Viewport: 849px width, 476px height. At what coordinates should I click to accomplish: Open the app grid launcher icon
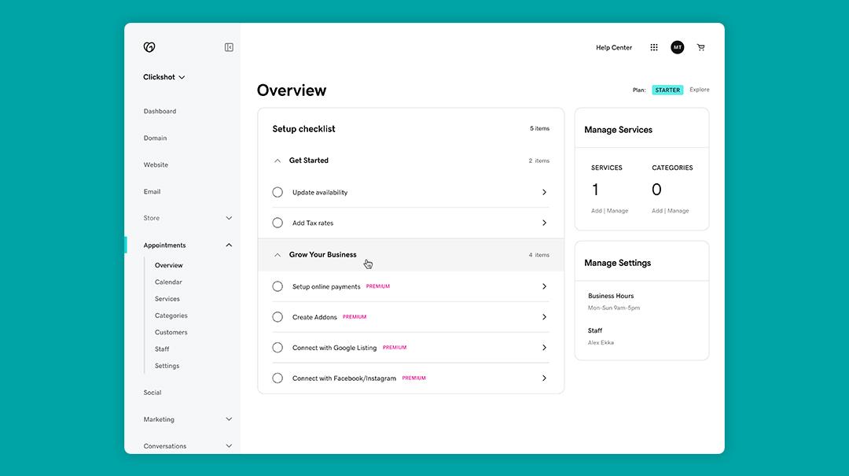pyautogui.click(x=653, y=46)
